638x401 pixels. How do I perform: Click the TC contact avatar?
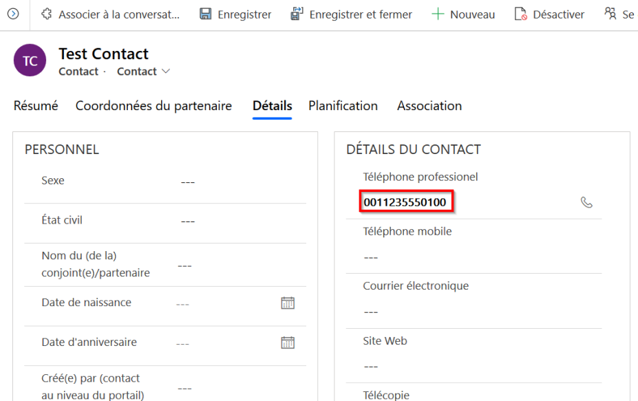tap(30, 61)
